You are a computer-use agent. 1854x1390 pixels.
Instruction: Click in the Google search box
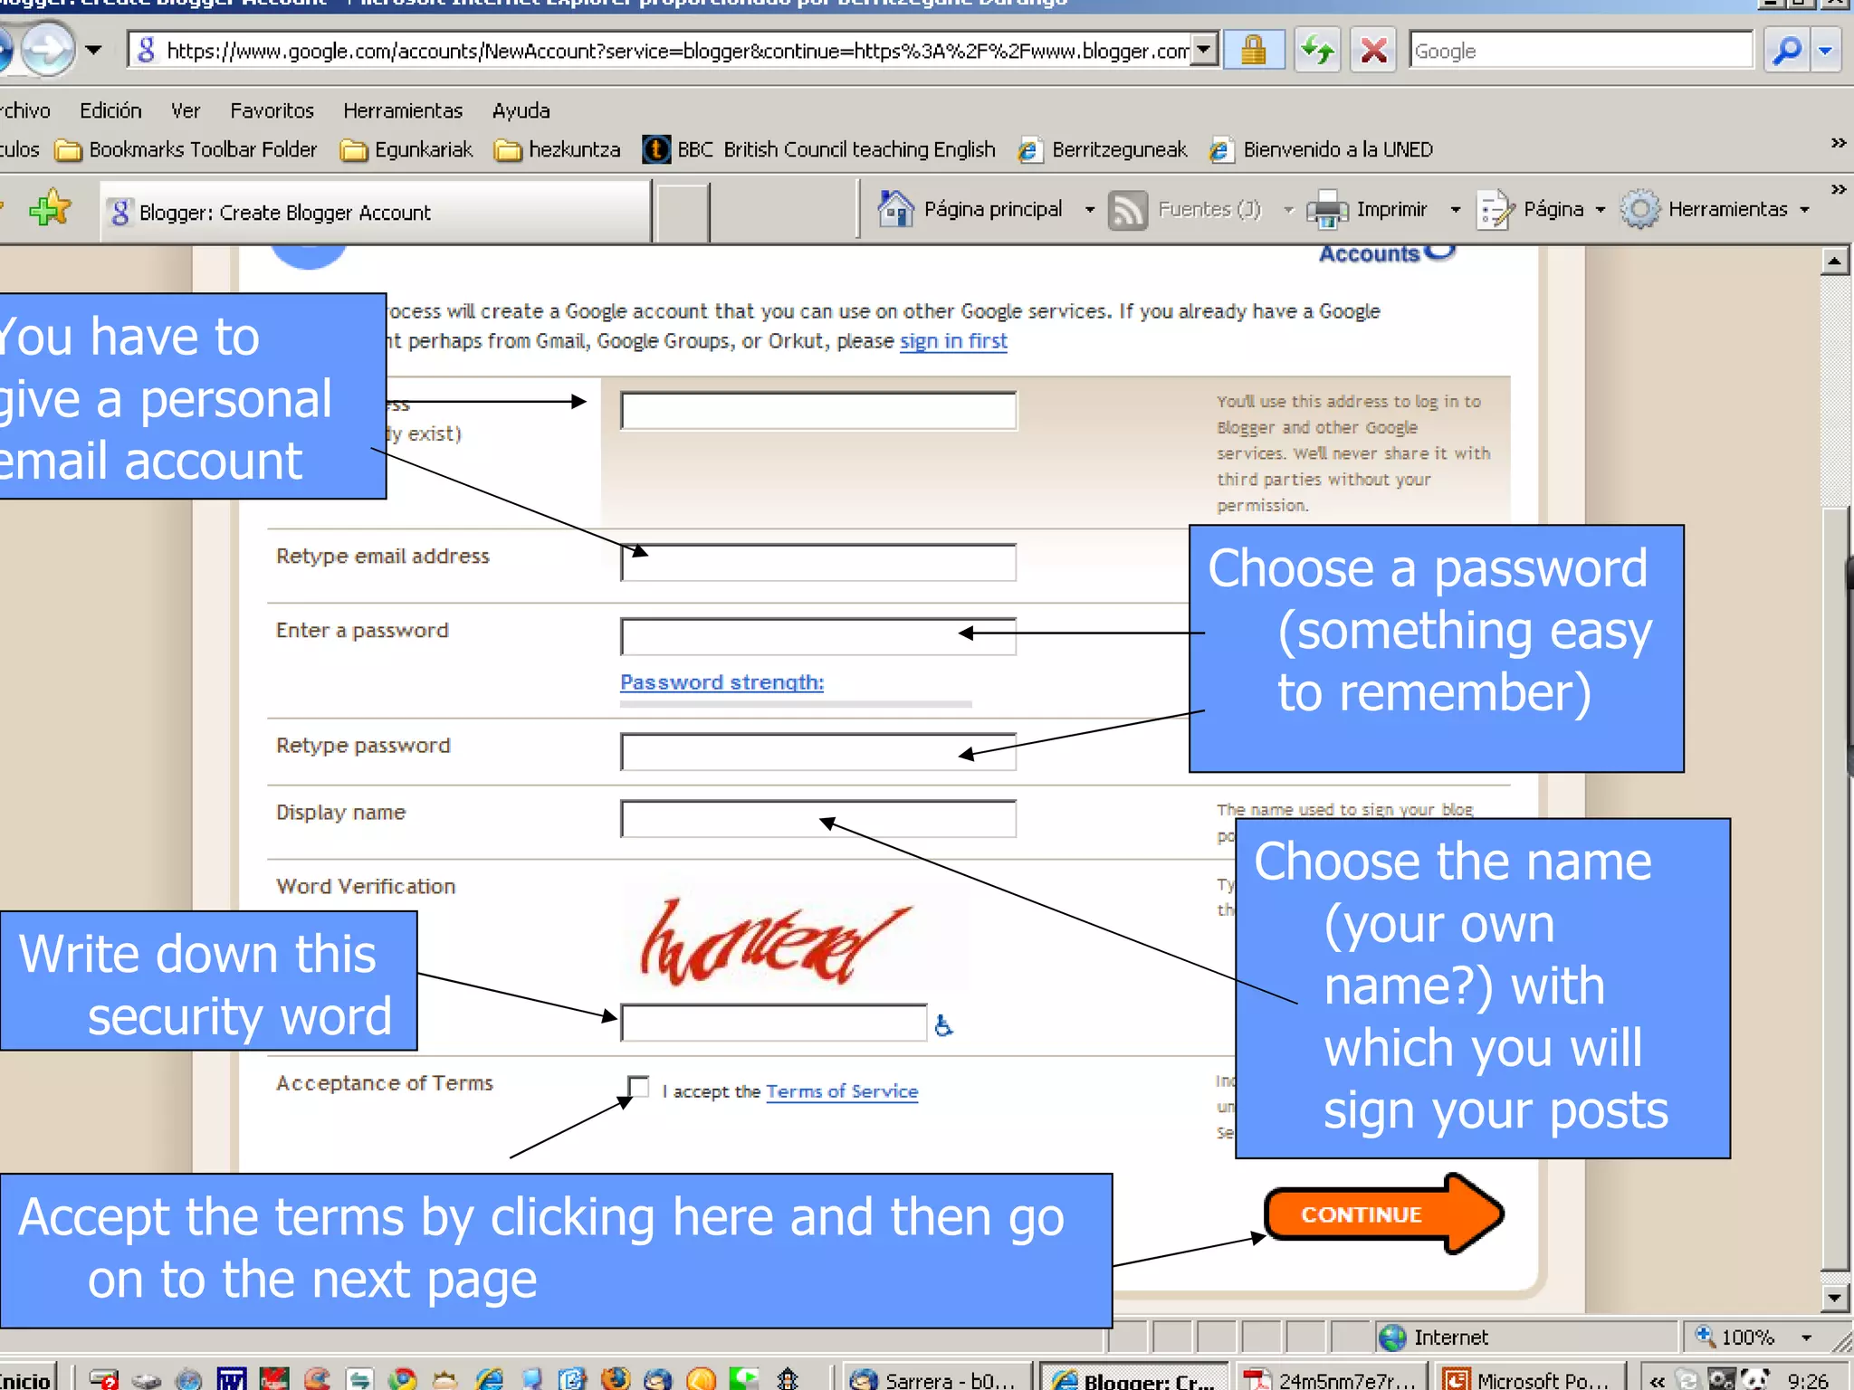point(1580,51)
